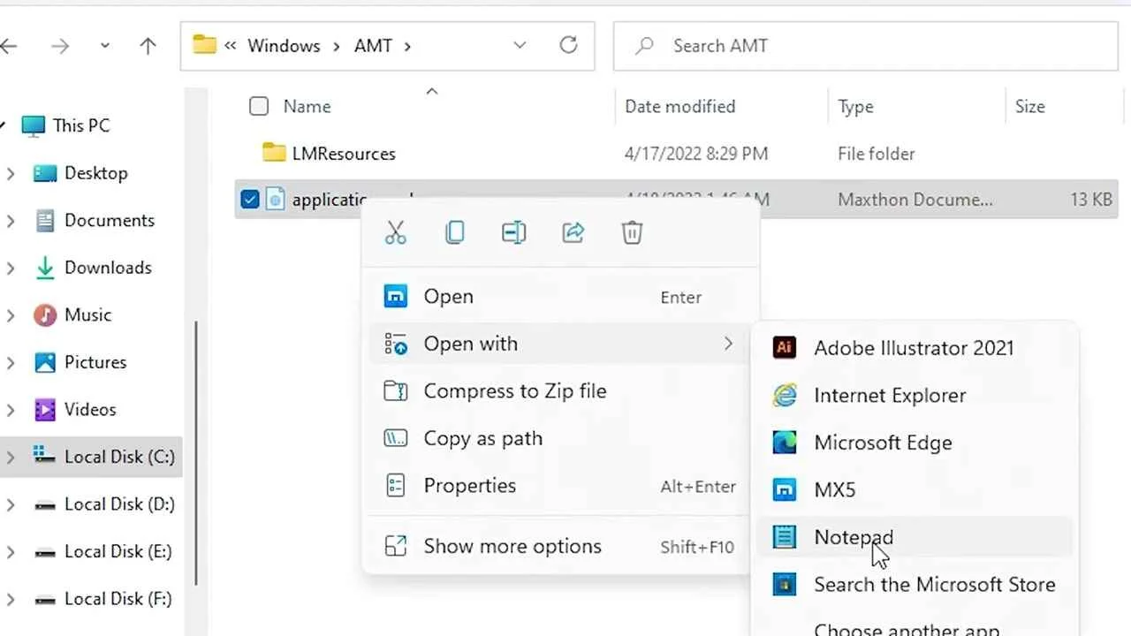
Task: Delete the file using the trash icon
Action: (632, 232)
